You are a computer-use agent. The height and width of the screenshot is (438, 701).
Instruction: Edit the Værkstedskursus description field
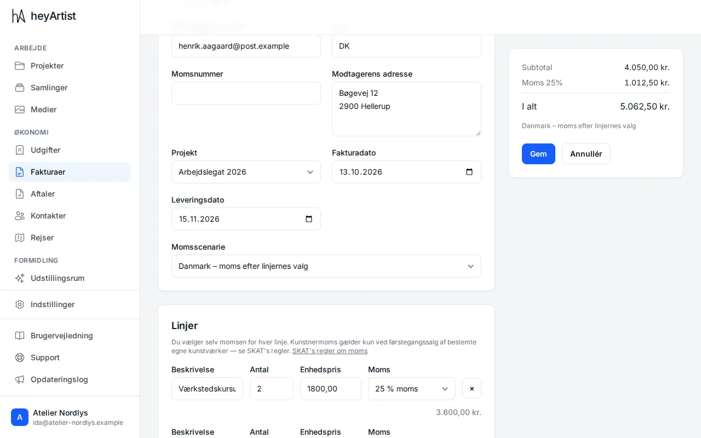pos(207,389)
